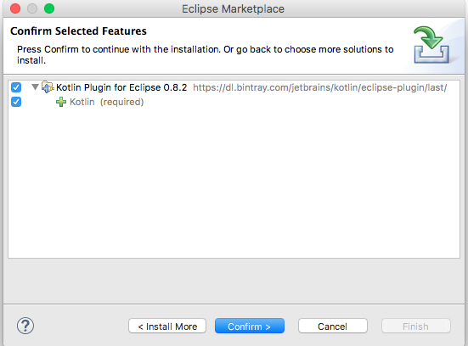
Task: Click the green zoom window button
Action: pyautogui.click(x=49, y=8)
